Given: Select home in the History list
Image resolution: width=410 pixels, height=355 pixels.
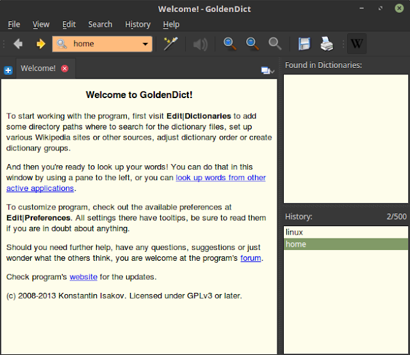Looking at the screenshot, I should (x=346, y=244).
